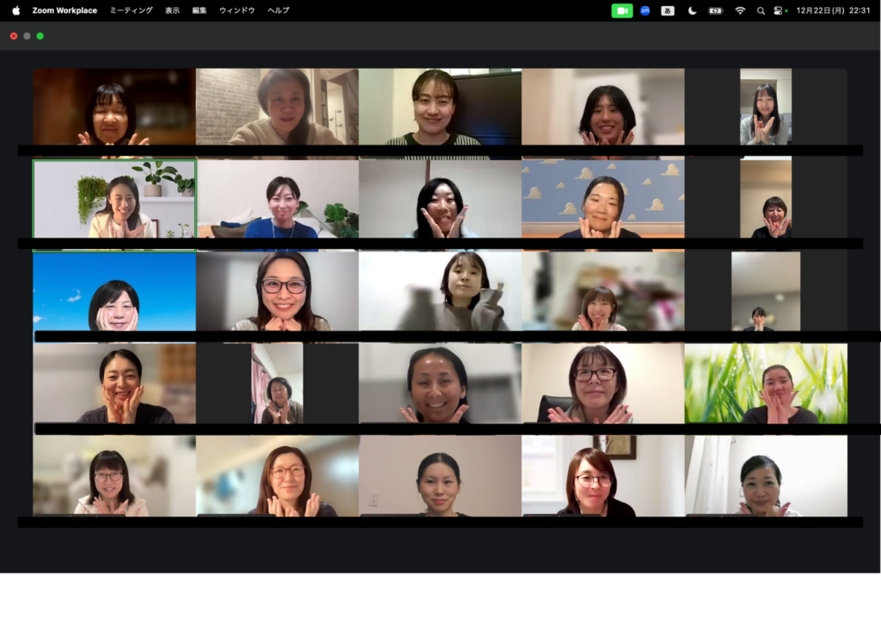This screenshot has width=881, height=625.
Task: Select the video tile with cloud wallpaper background
Action: coord(602,199)
